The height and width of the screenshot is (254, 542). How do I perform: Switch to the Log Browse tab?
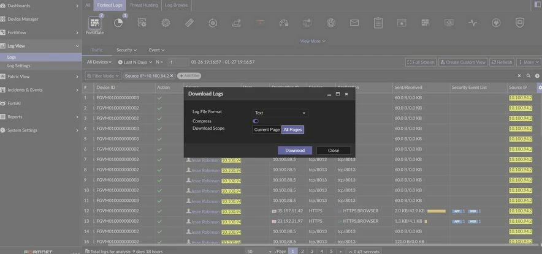177,5
